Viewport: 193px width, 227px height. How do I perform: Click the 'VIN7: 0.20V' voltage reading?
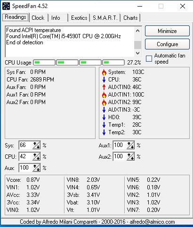point(144,210)
